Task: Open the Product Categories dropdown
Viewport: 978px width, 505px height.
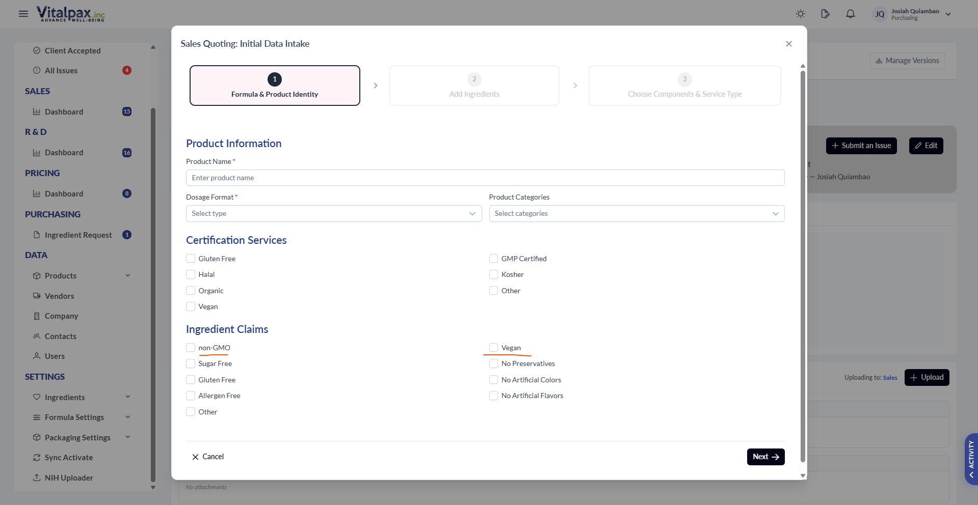Action: tap(636, 213)
